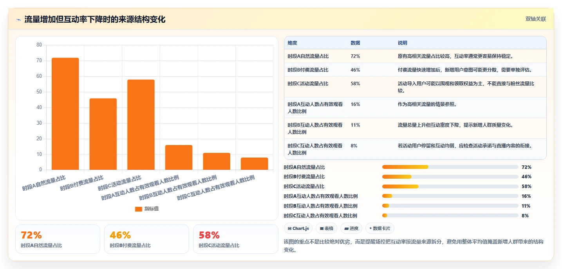Click the bar for 时段A自然流量占比
Image resolution: width=562 pixels, height=269 pixels.
point(65,114)
